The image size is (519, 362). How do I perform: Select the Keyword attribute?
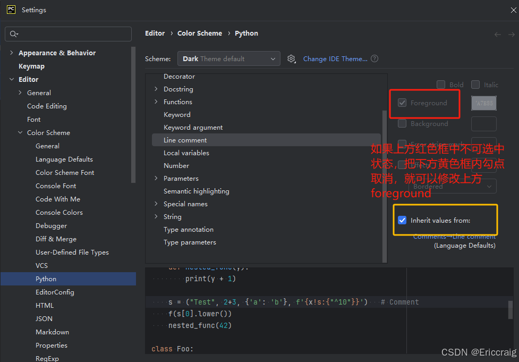tap(177, 115)
